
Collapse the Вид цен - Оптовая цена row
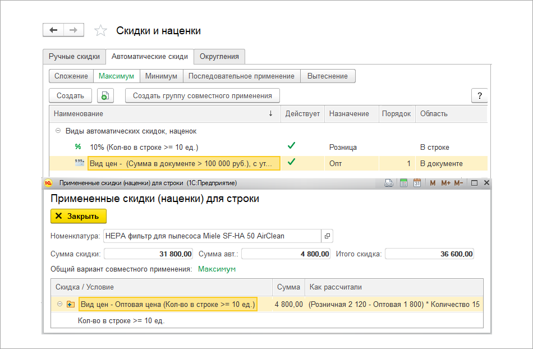(x=59, y=304)
